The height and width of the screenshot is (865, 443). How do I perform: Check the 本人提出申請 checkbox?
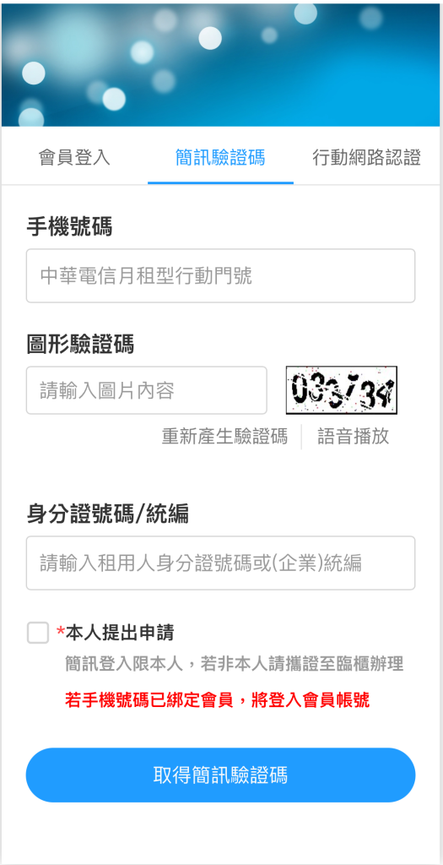pyautogui.click(x=38, y=633)
